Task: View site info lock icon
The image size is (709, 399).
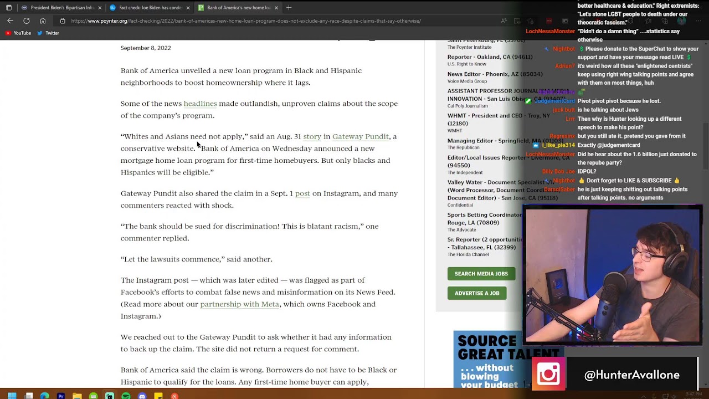Action: [63, 21]
